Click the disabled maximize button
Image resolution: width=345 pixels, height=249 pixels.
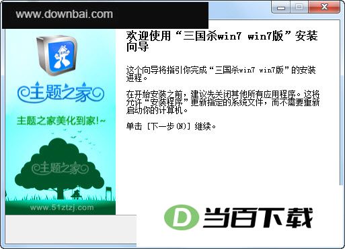299,7
